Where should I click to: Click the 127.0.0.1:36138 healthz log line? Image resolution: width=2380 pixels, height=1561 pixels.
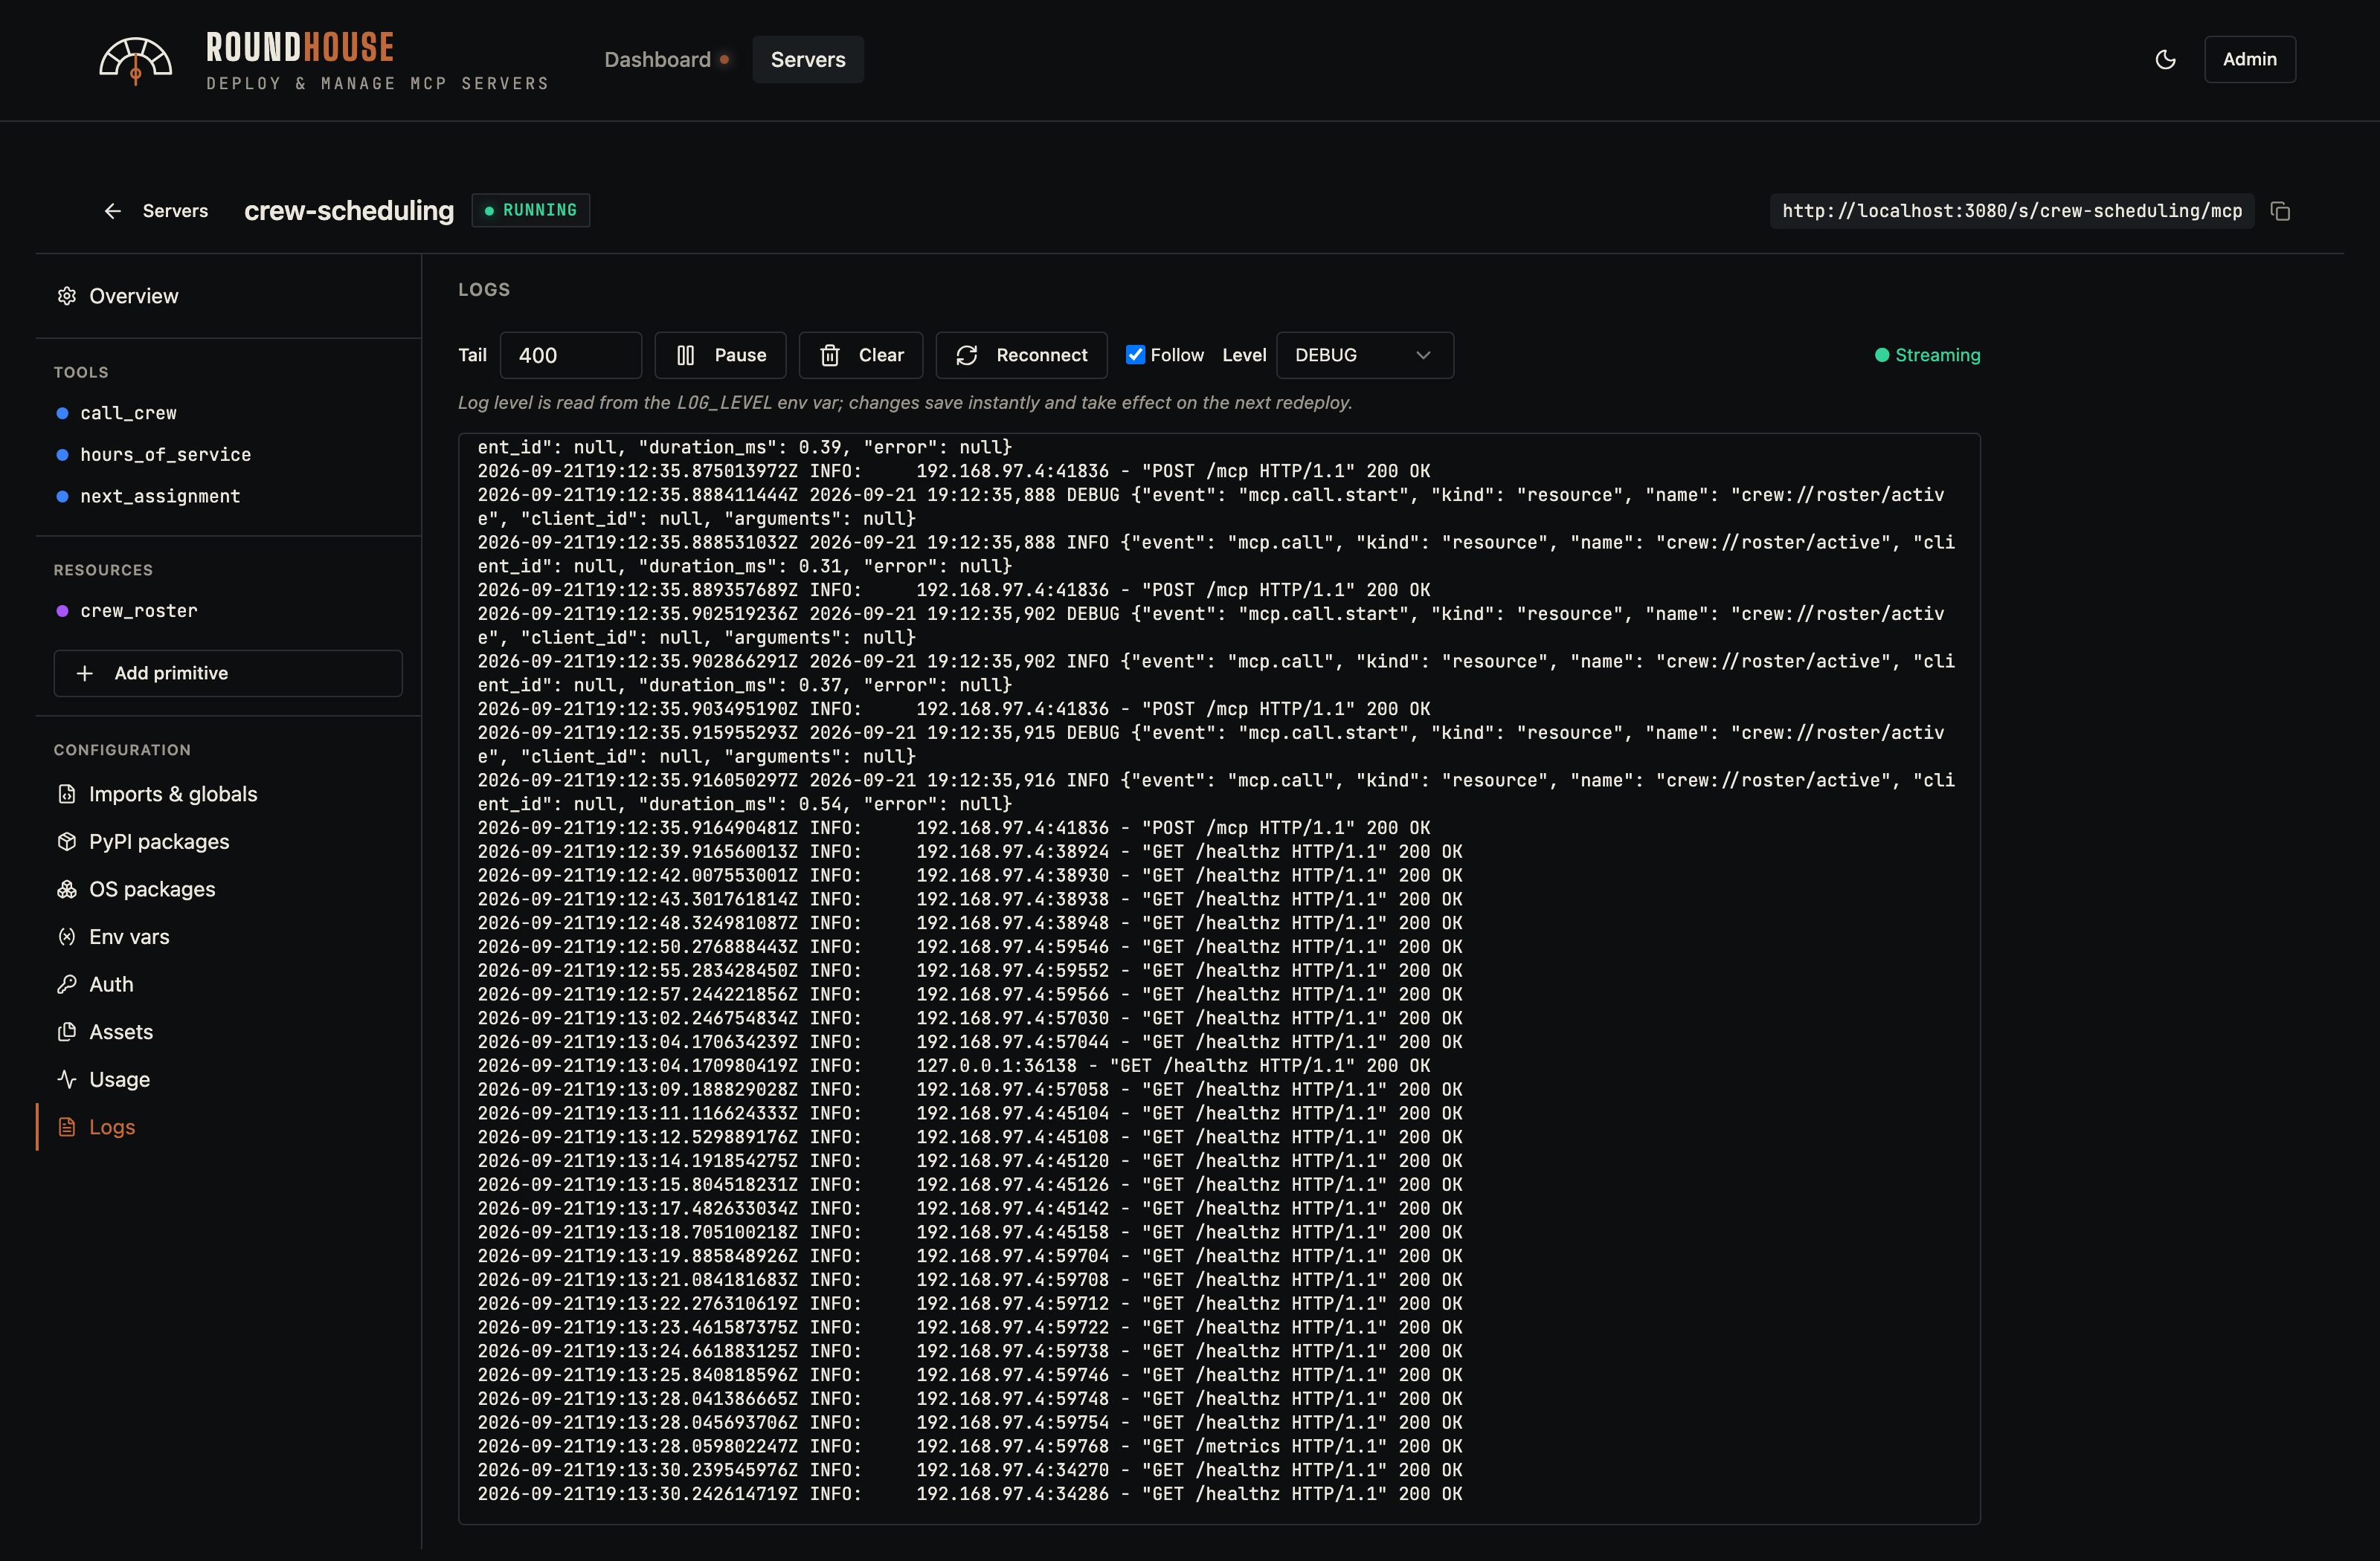click(x=954, y=1065)
